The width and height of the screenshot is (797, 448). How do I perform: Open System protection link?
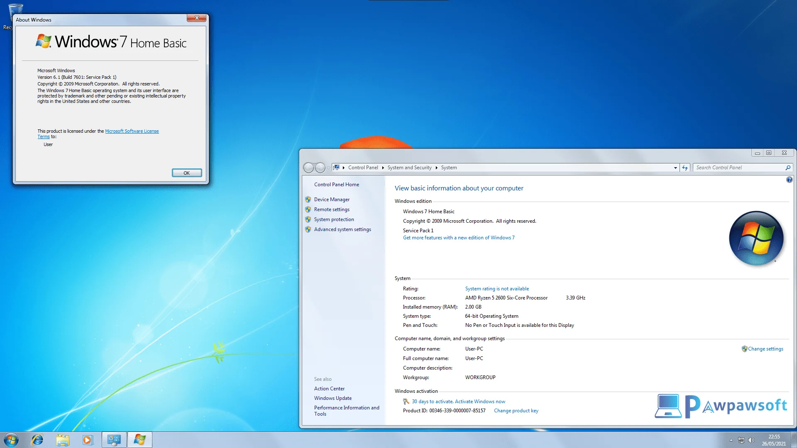coord(334,219)
